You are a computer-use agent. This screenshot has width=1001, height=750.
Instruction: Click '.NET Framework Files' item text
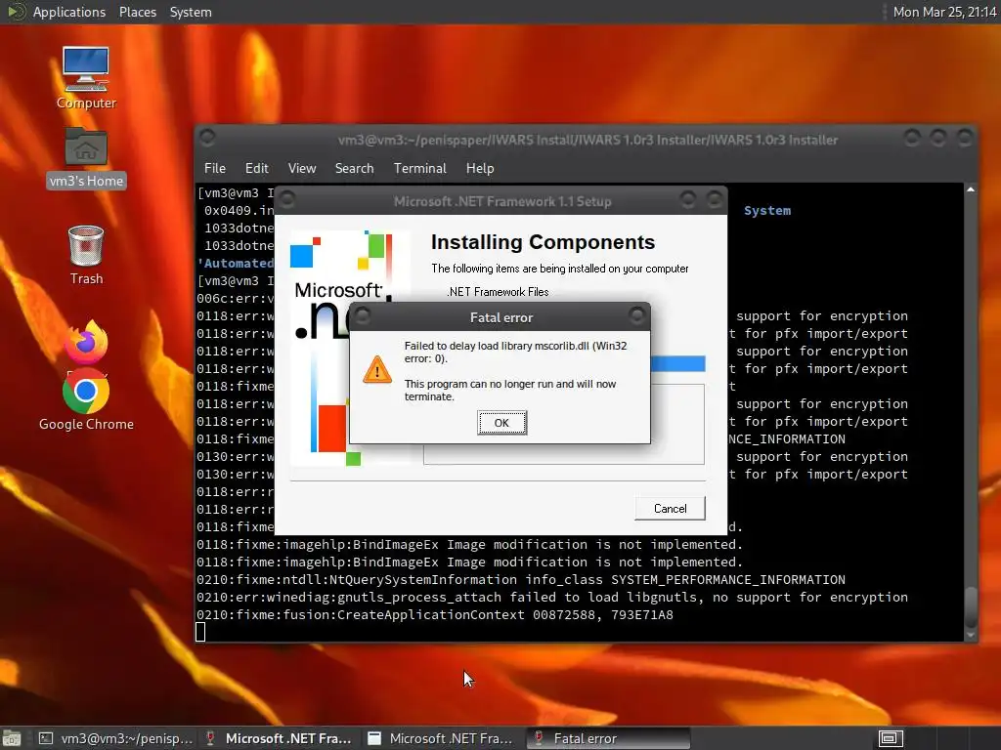click(x=498, y=292)
